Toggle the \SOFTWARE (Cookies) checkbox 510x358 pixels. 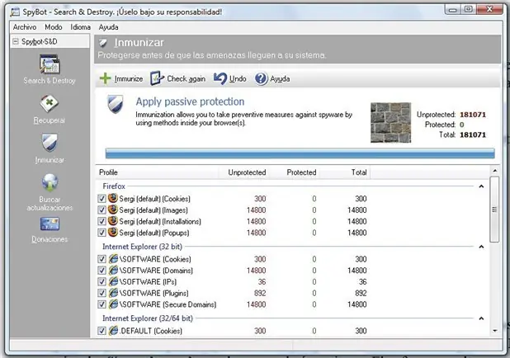[x=102, y=259]
